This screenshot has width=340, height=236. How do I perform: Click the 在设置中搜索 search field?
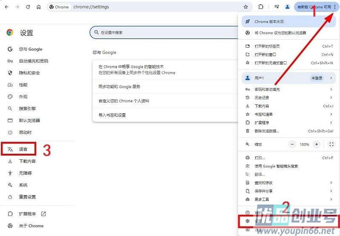pos(166,32)
